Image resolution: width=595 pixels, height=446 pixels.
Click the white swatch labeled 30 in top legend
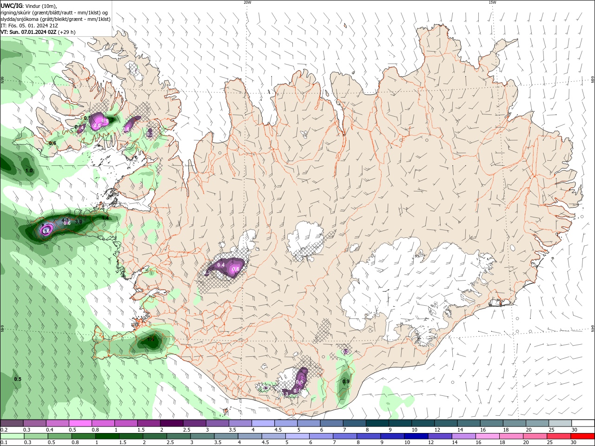[582, 423]
